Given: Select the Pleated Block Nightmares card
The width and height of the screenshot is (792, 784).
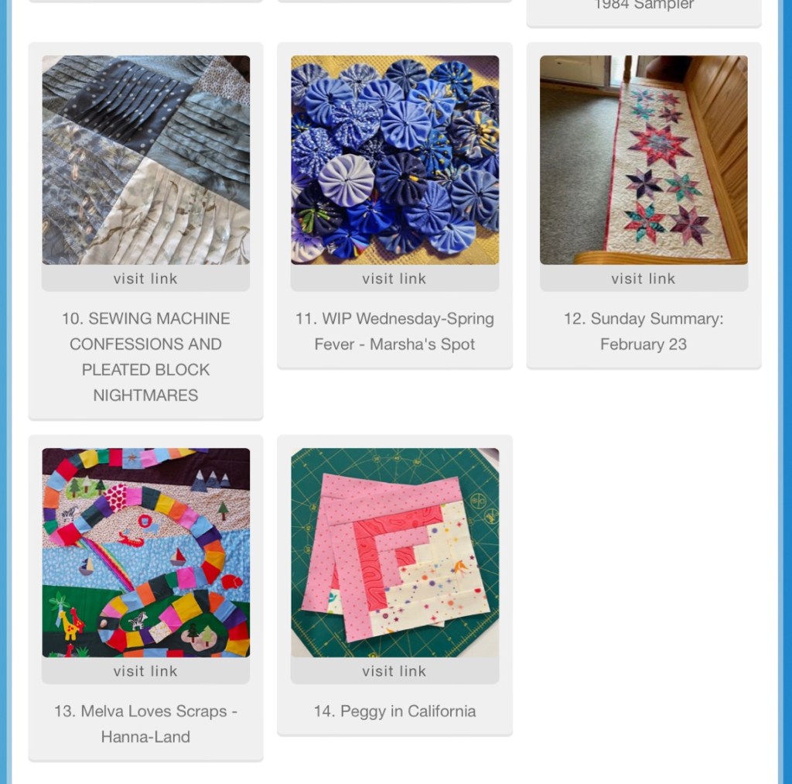Looking at the screenshot, I should (x=145, y=231).
